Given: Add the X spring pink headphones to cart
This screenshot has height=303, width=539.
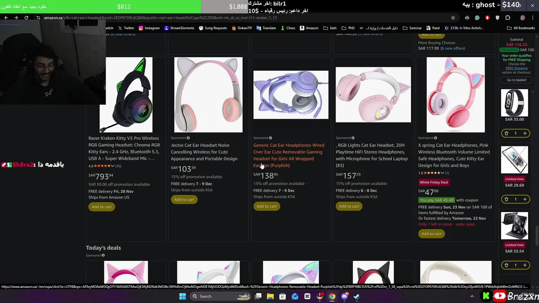Looking at the screenshot, I should click(x=432, y=234).
